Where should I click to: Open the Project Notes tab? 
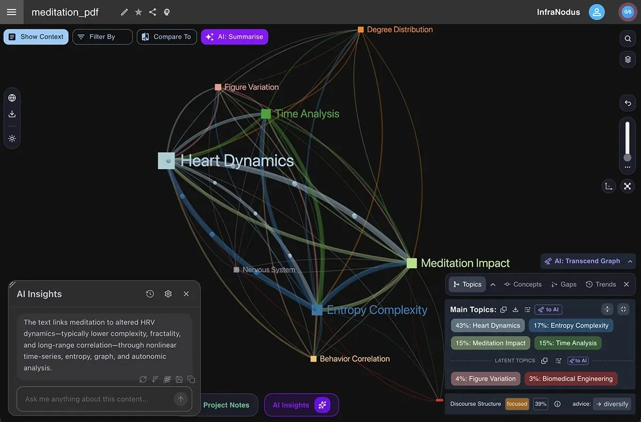[x=226, y=405]
